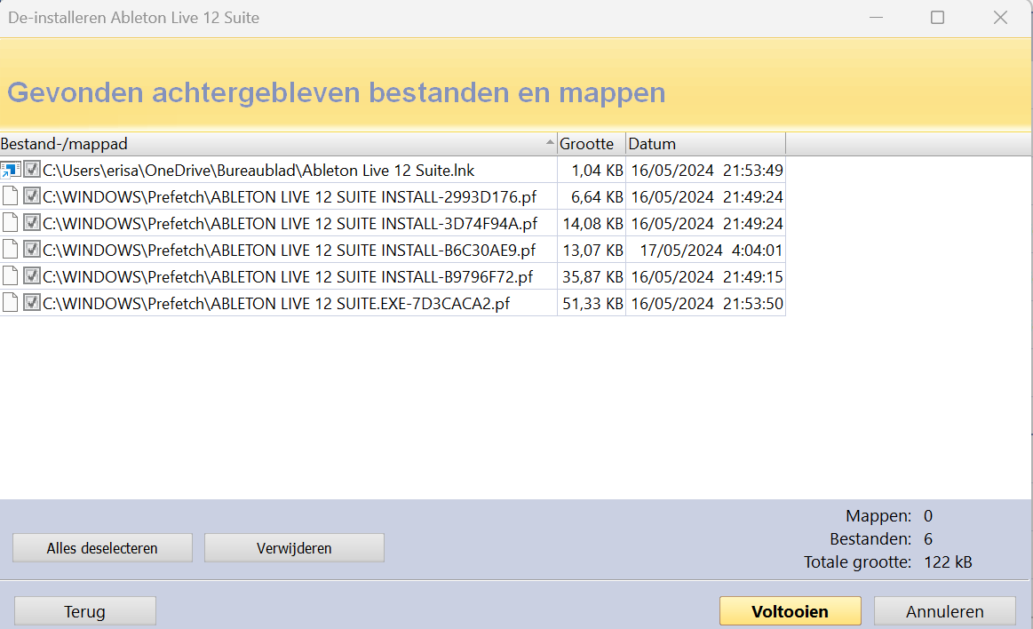
Task: Click the size value 14,08 KB
Action: [x=593, y=223]
